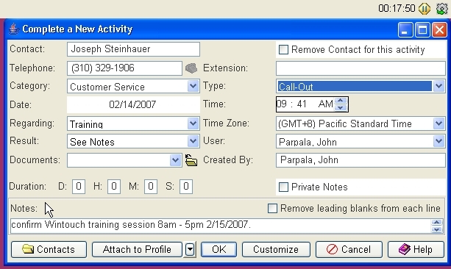Open Help for this dialog

(x=416, y=249)
